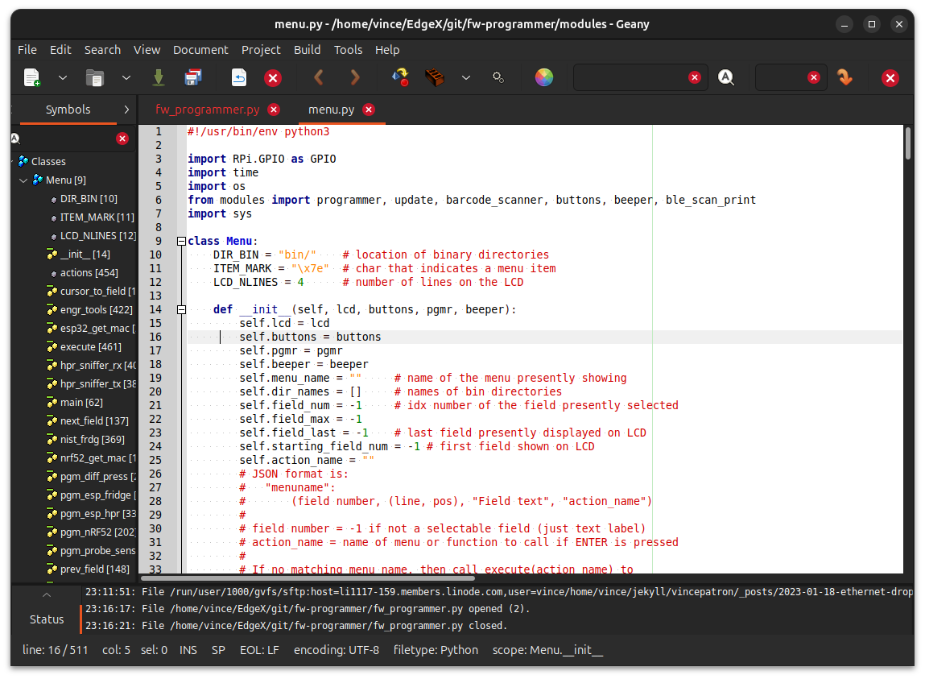The image size is (925, 679).
Task: Close current file red toolbar icon
Action: point(273,78)
